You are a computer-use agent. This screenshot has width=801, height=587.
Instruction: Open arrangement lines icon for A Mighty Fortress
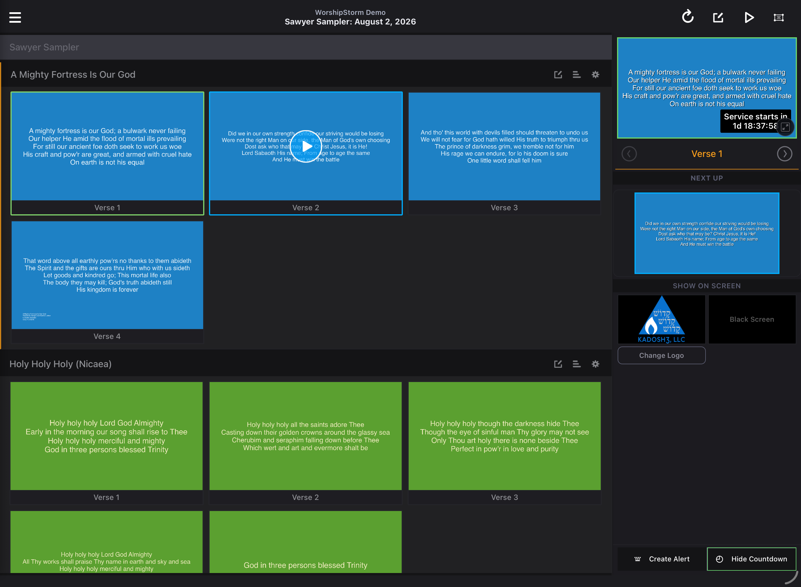[x=577, y=75]
